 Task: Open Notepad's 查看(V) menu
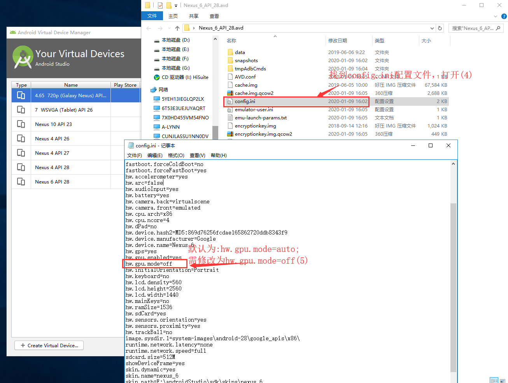(198, 155)
